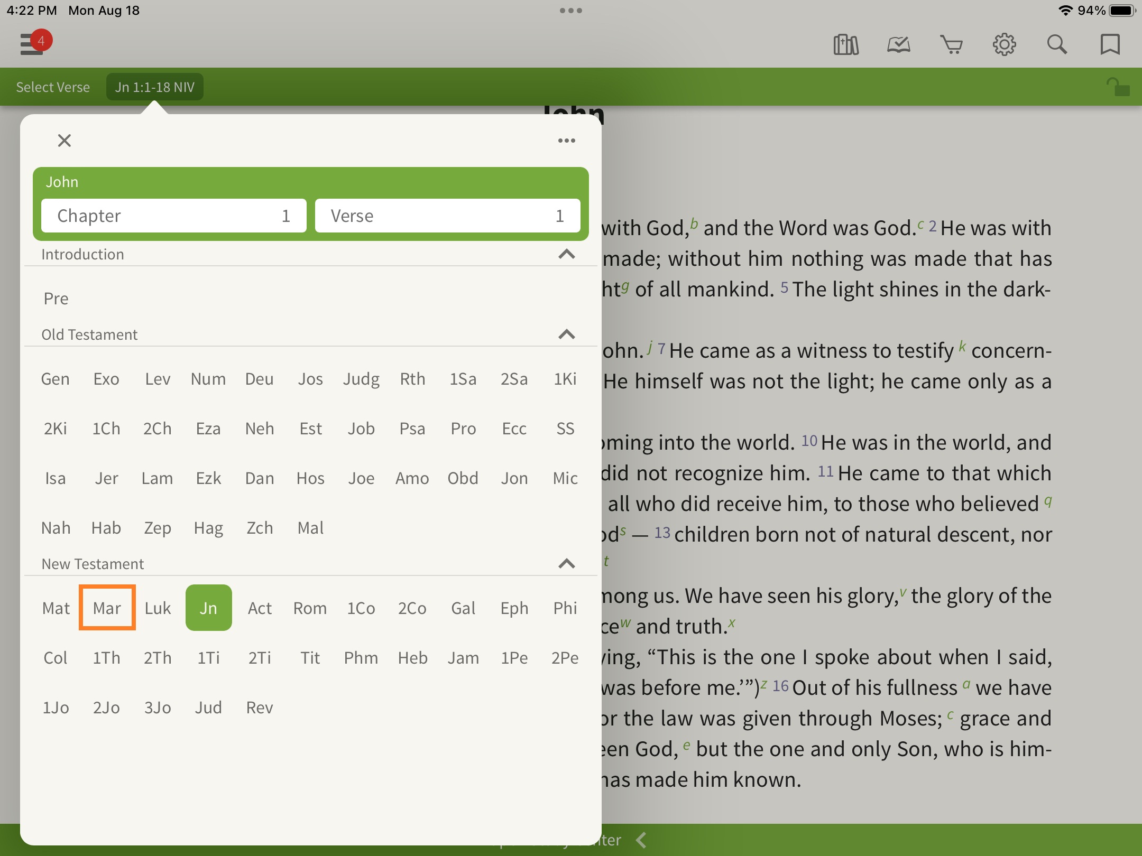Open settings gear icon

pos(1004,44)
